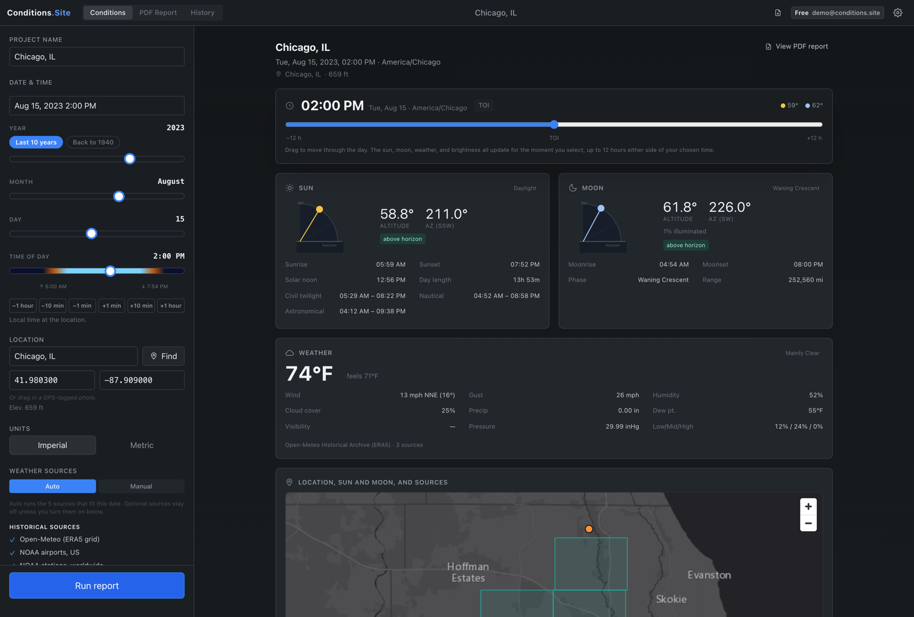The image size is (914, 617).
Task: Switch units to Metric
Action: pyautogui.click(x=142, y=445)
